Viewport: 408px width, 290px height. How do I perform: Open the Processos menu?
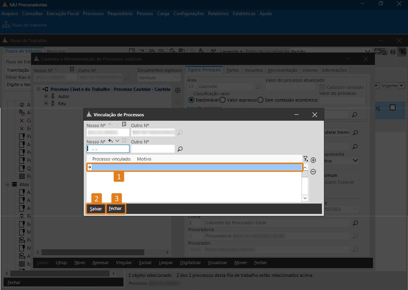[x=93, y=14]
